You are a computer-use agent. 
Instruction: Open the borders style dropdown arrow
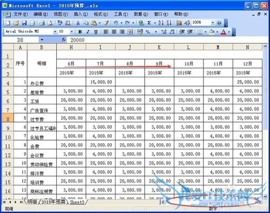coord(205,32)
